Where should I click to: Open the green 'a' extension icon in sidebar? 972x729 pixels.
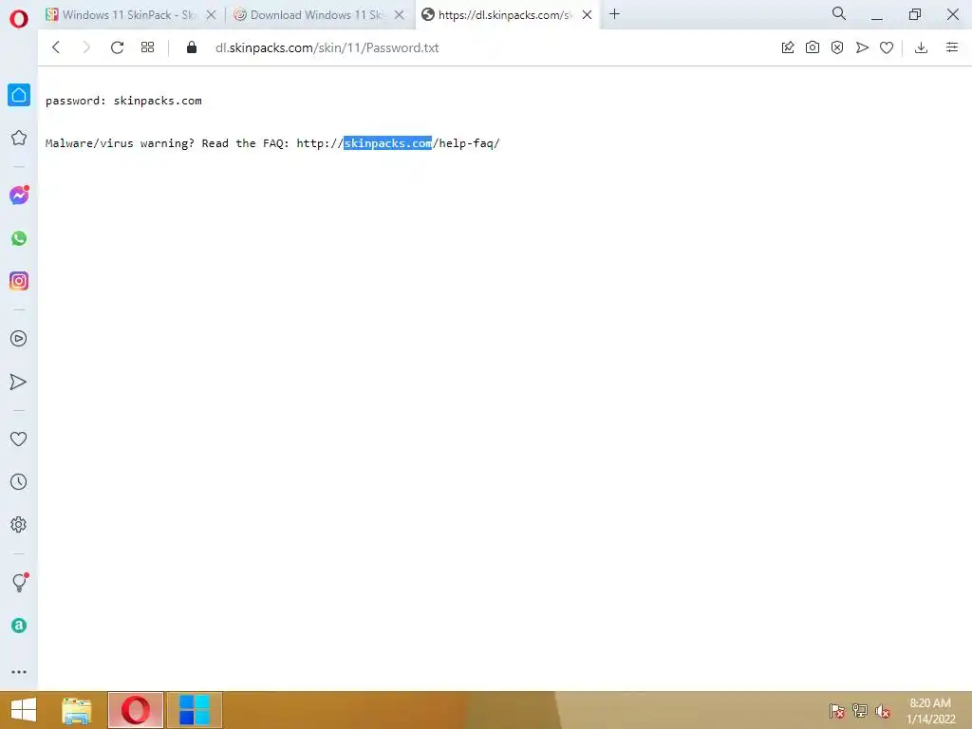click(x=19, y=626)
